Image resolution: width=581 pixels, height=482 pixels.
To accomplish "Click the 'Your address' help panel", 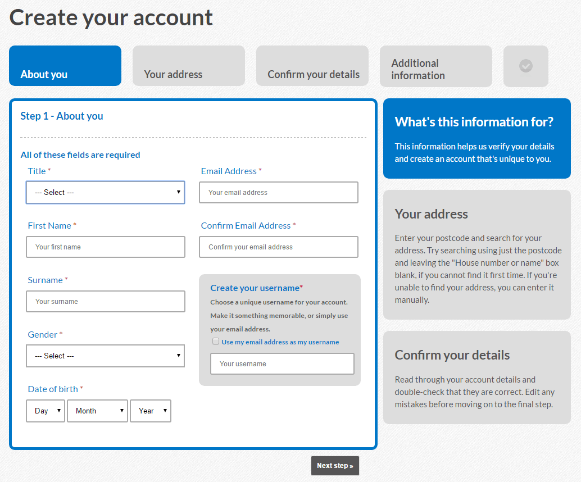I will (x=477, y=255).
